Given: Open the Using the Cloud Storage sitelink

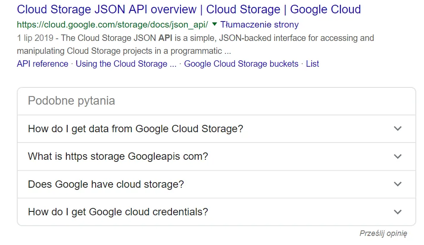Looking at the screenshot, I should click(x=126, y=64).
